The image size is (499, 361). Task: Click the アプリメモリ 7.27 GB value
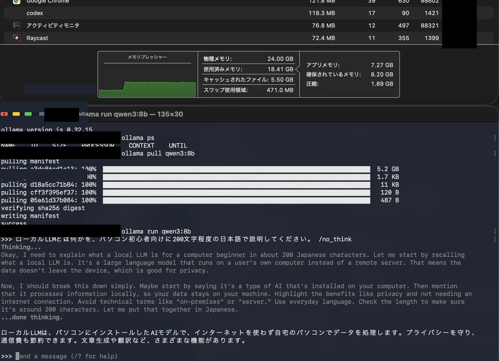(382, 65)
